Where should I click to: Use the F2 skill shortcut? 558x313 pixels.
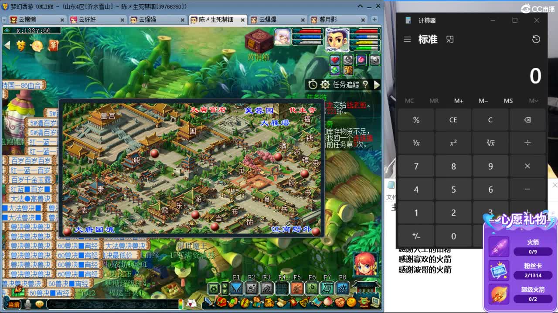click(252, 288)
